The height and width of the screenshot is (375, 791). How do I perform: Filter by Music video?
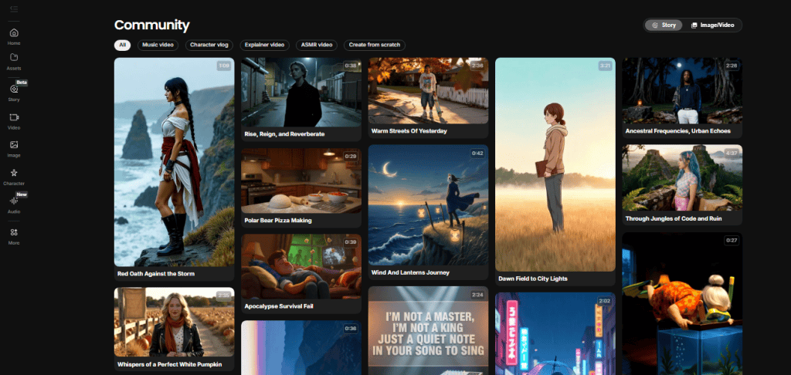(158, 45)
